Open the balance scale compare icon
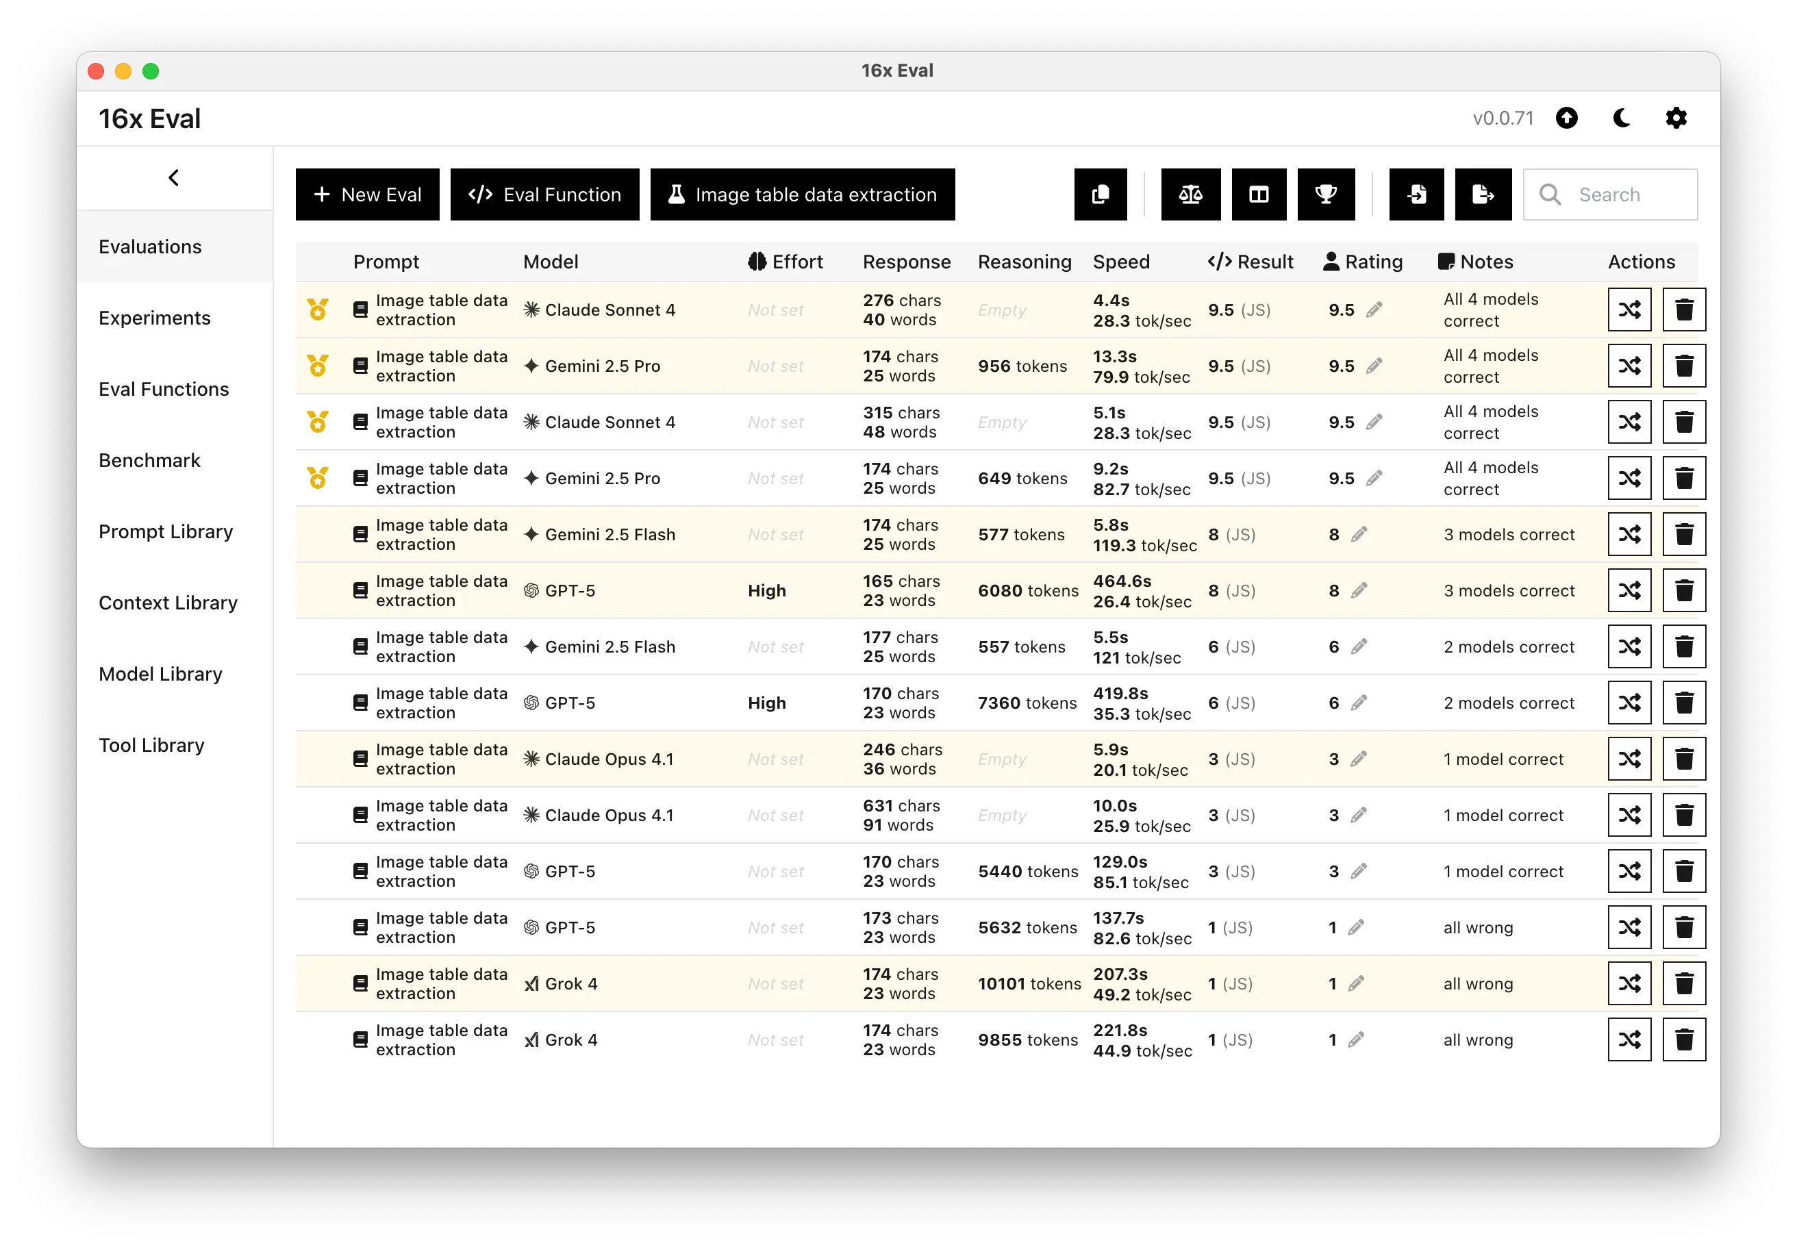The image size is (1797, 1249). (x=1190, y=194)
